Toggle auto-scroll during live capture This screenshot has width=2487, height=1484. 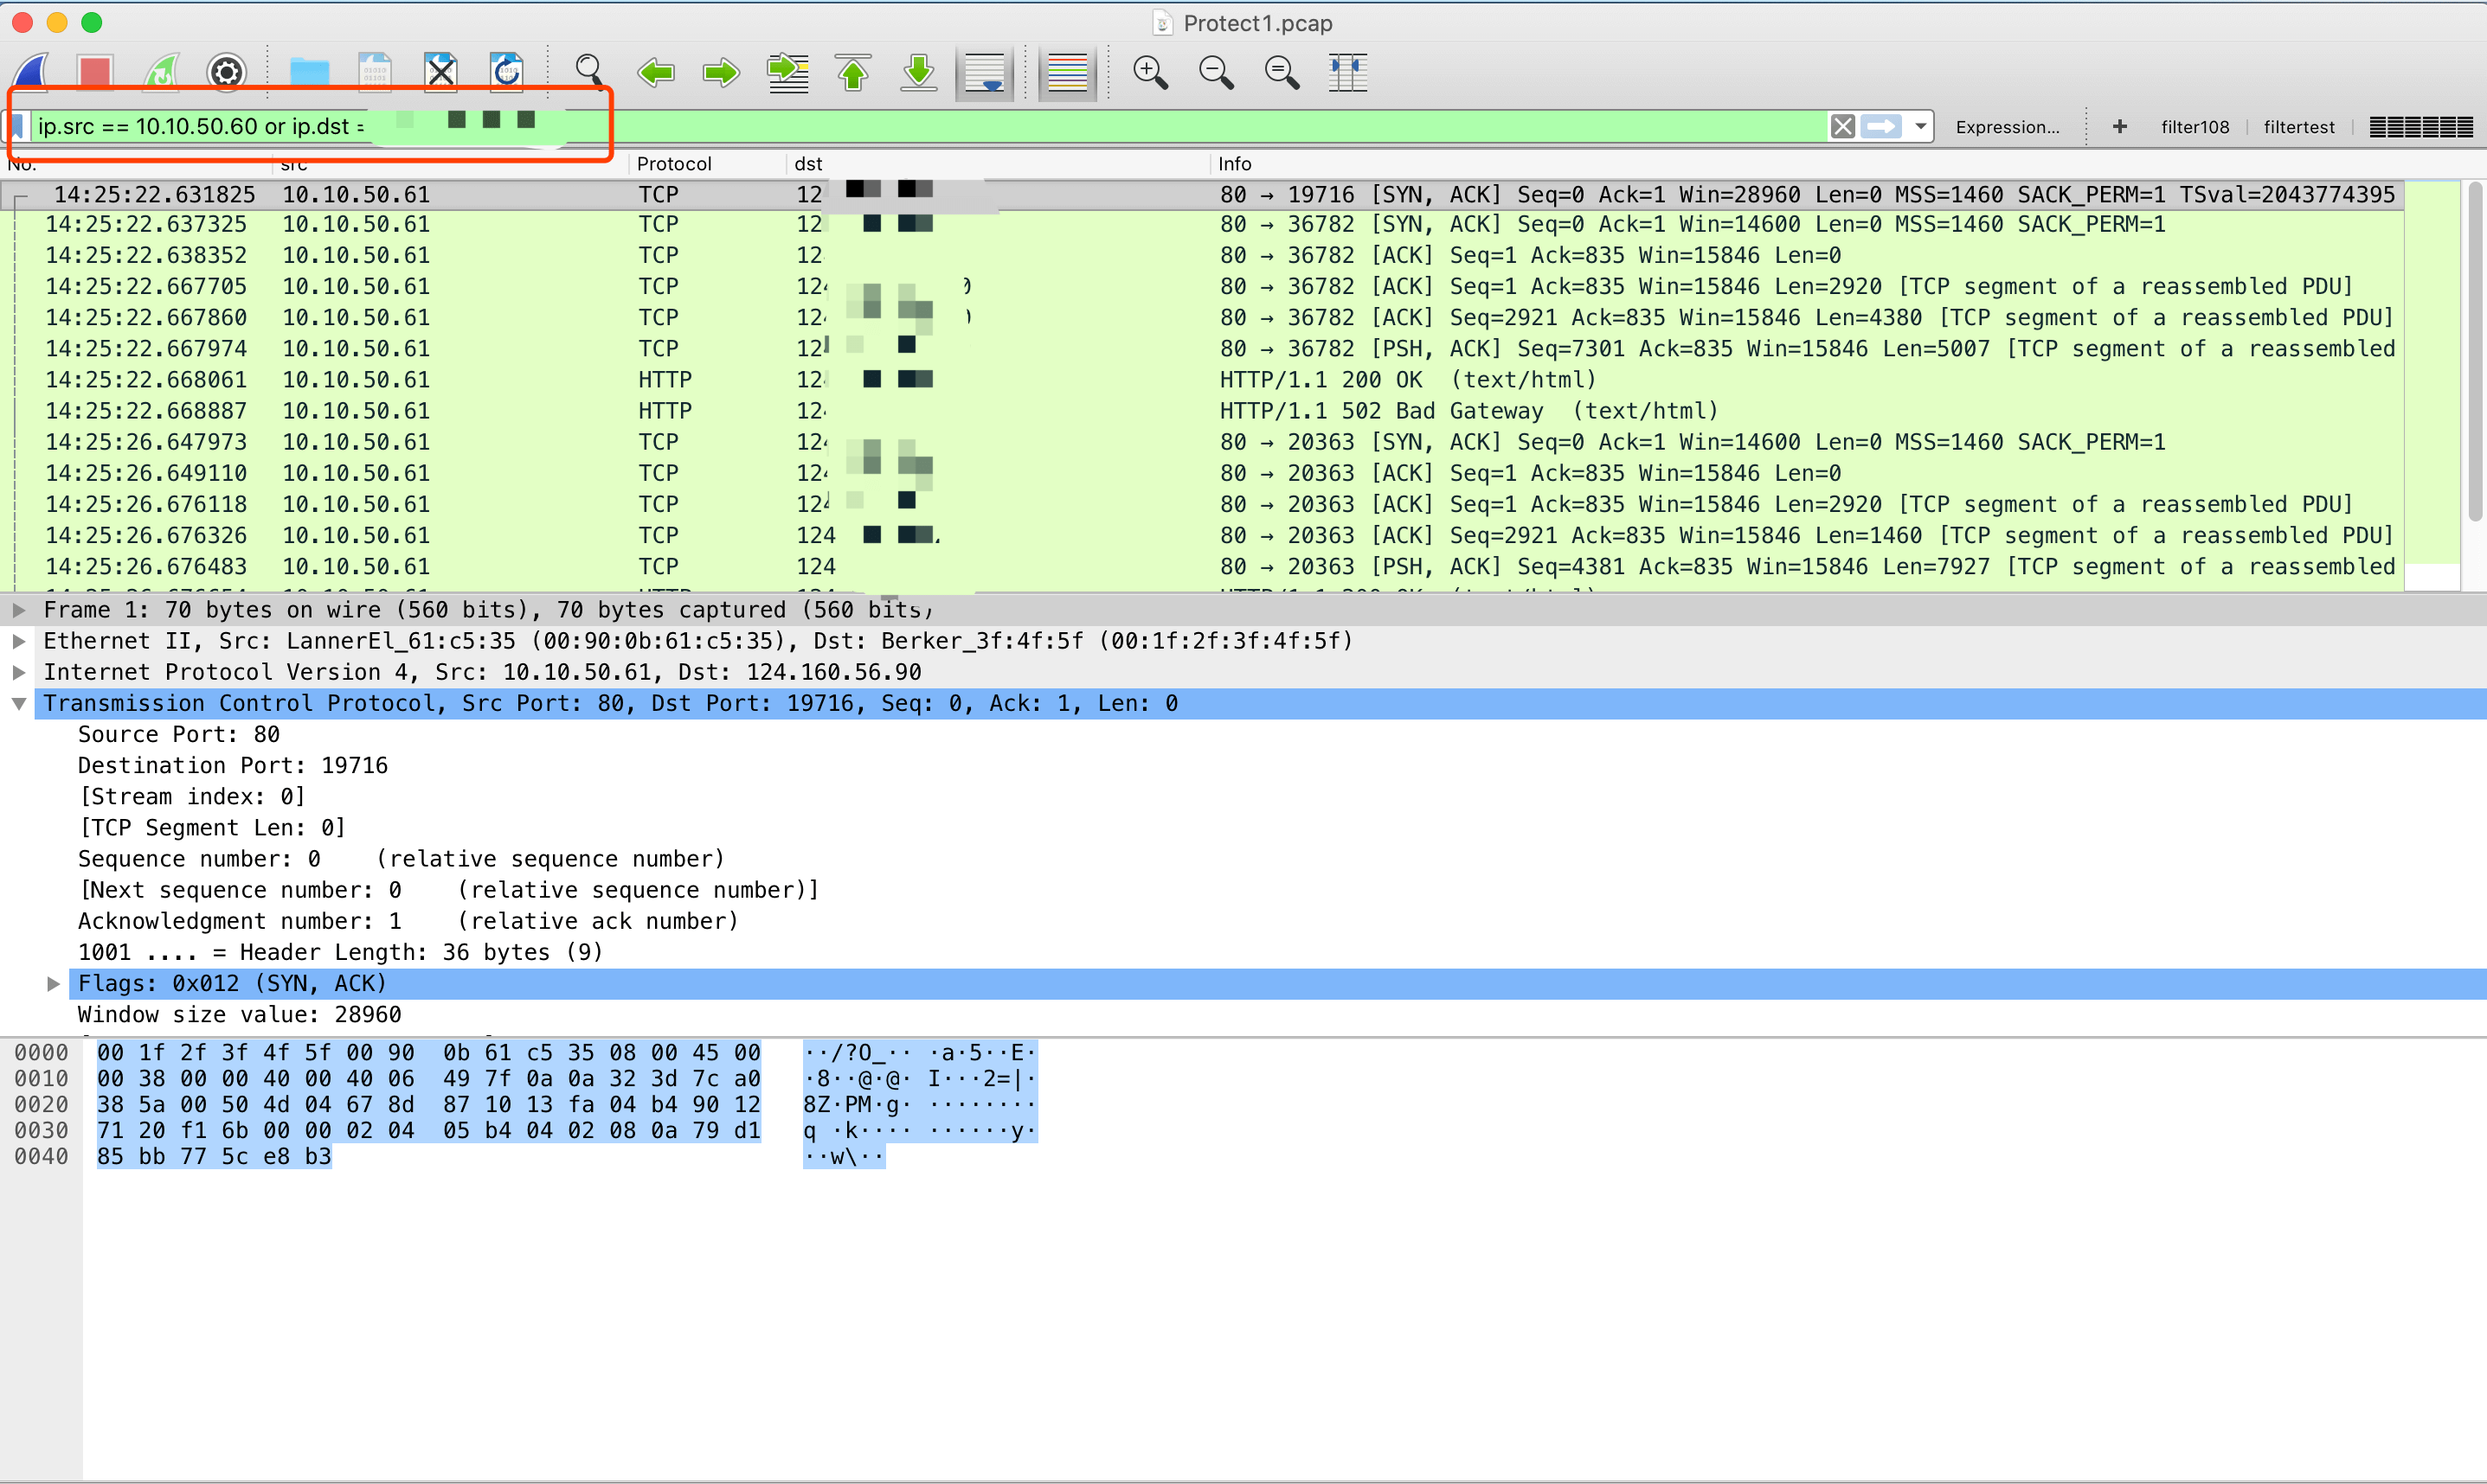986,73
